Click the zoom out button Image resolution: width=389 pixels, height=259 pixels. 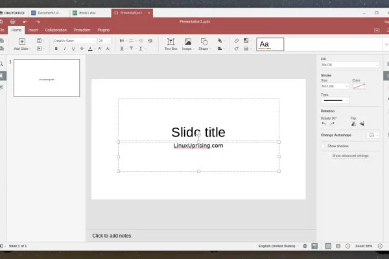[x=348, y=246]
